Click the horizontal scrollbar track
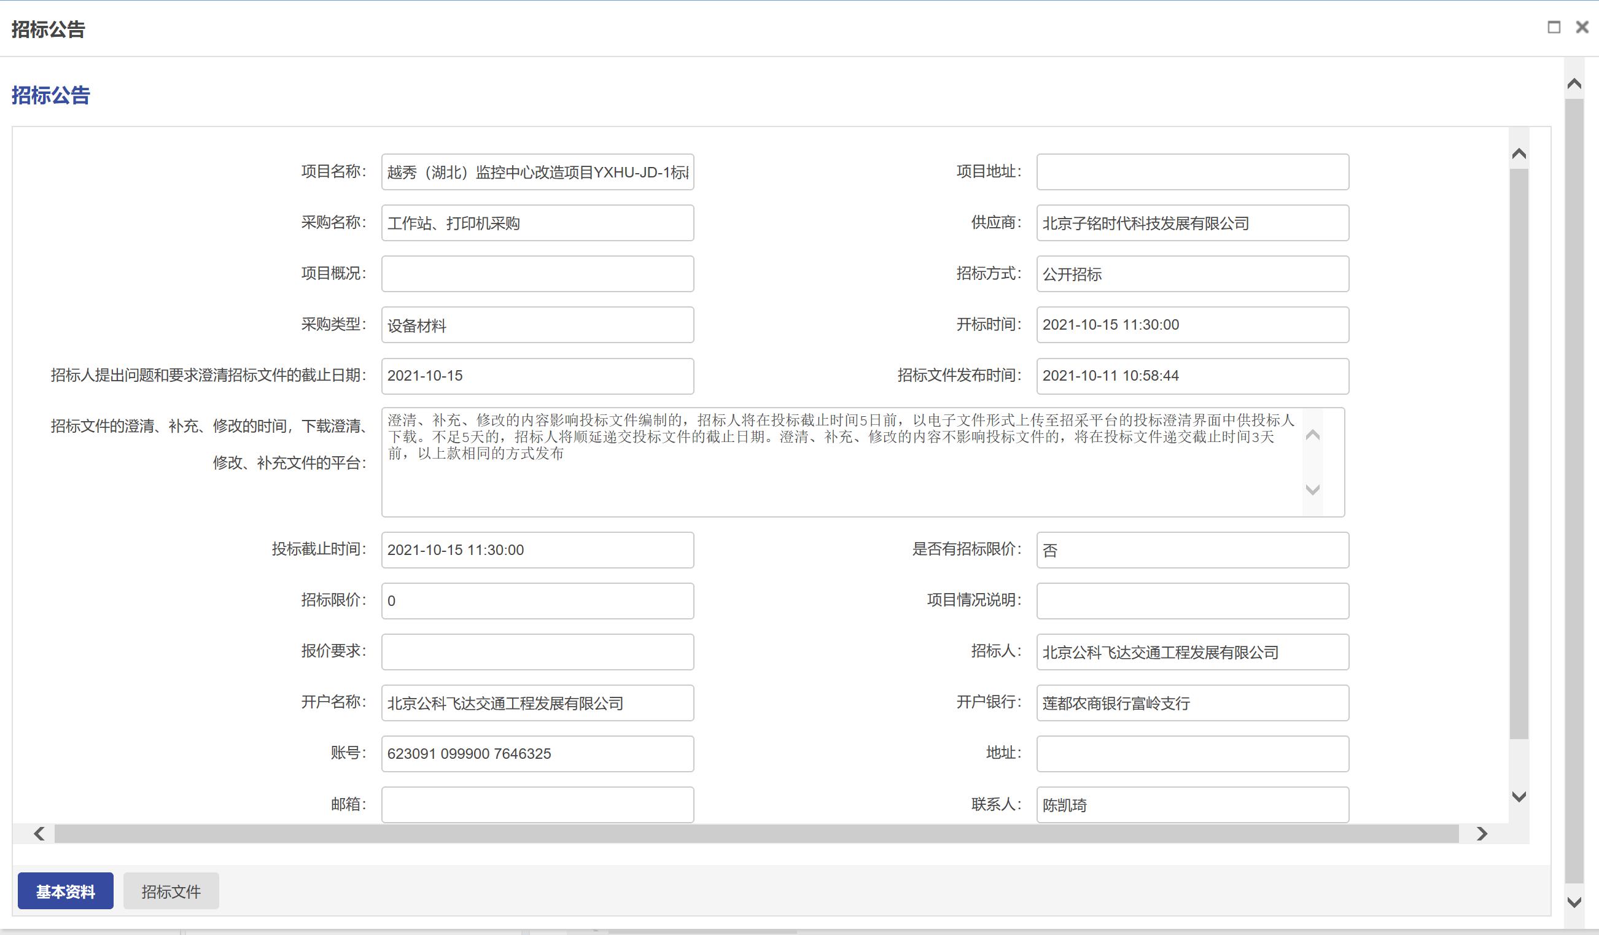Image resolution: width=1599 pixels, height=935 pixels. [x=755, y=834]
